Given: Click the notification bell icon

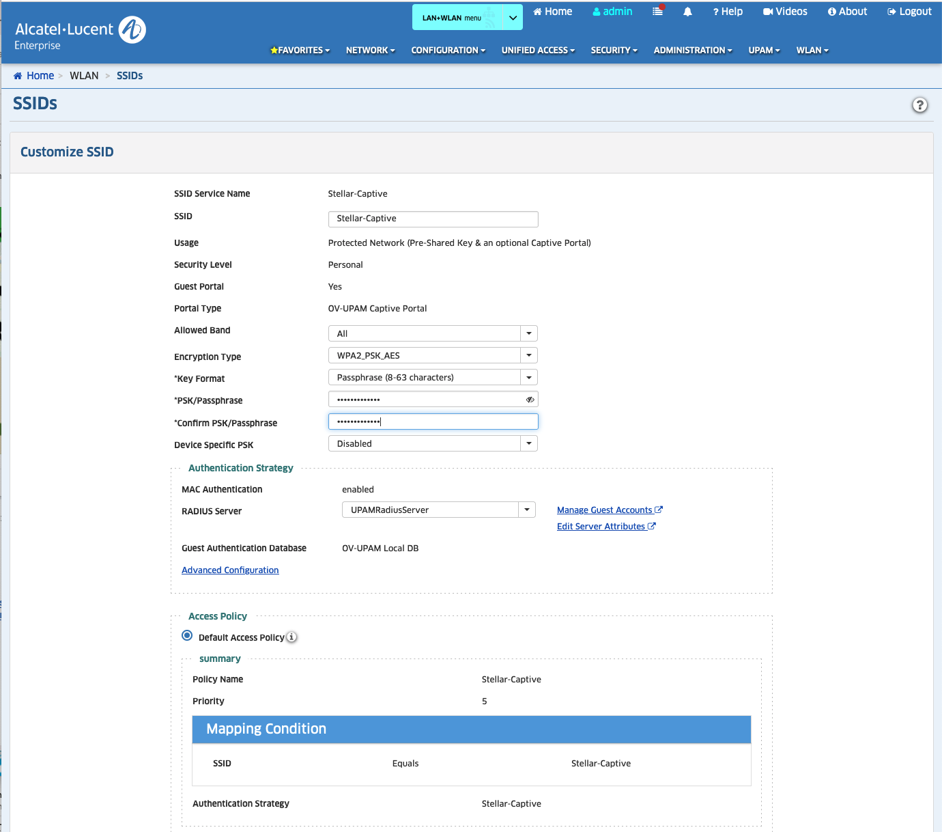Looking at the screenshot, I should pyautogui.click(x=687, y=12).
